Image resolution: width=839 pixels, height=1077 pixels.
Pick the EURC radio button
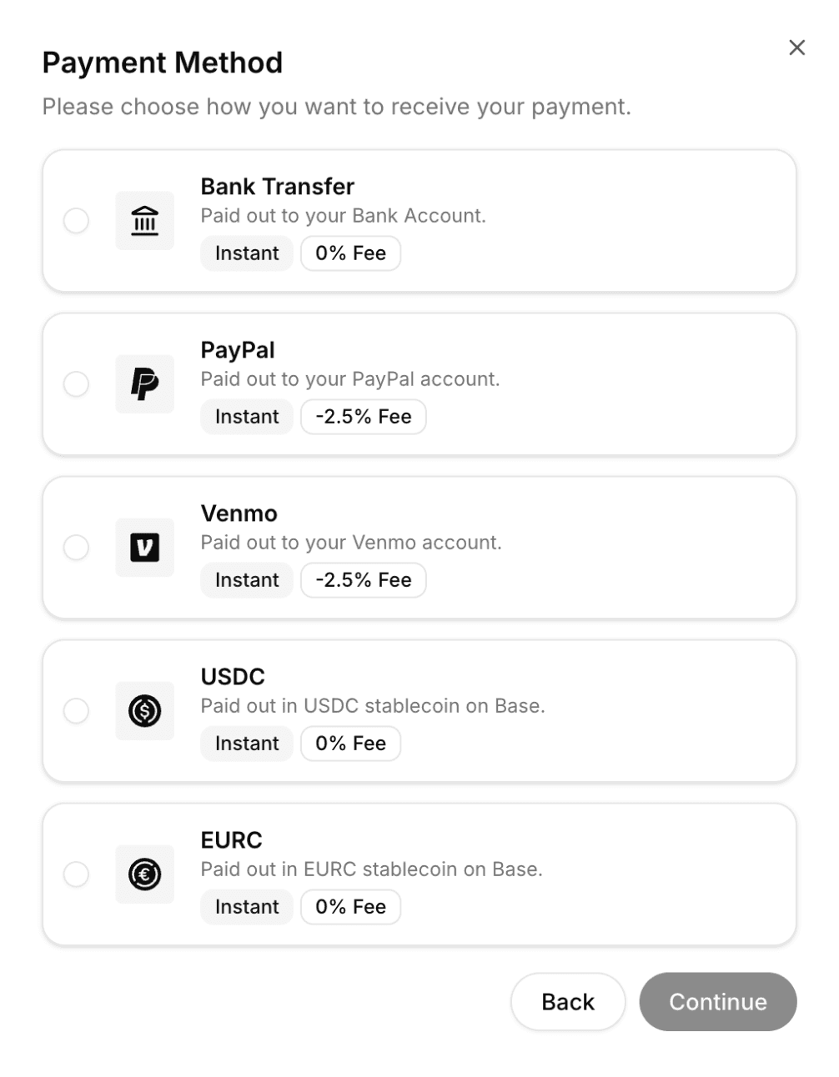coord(76,874)
